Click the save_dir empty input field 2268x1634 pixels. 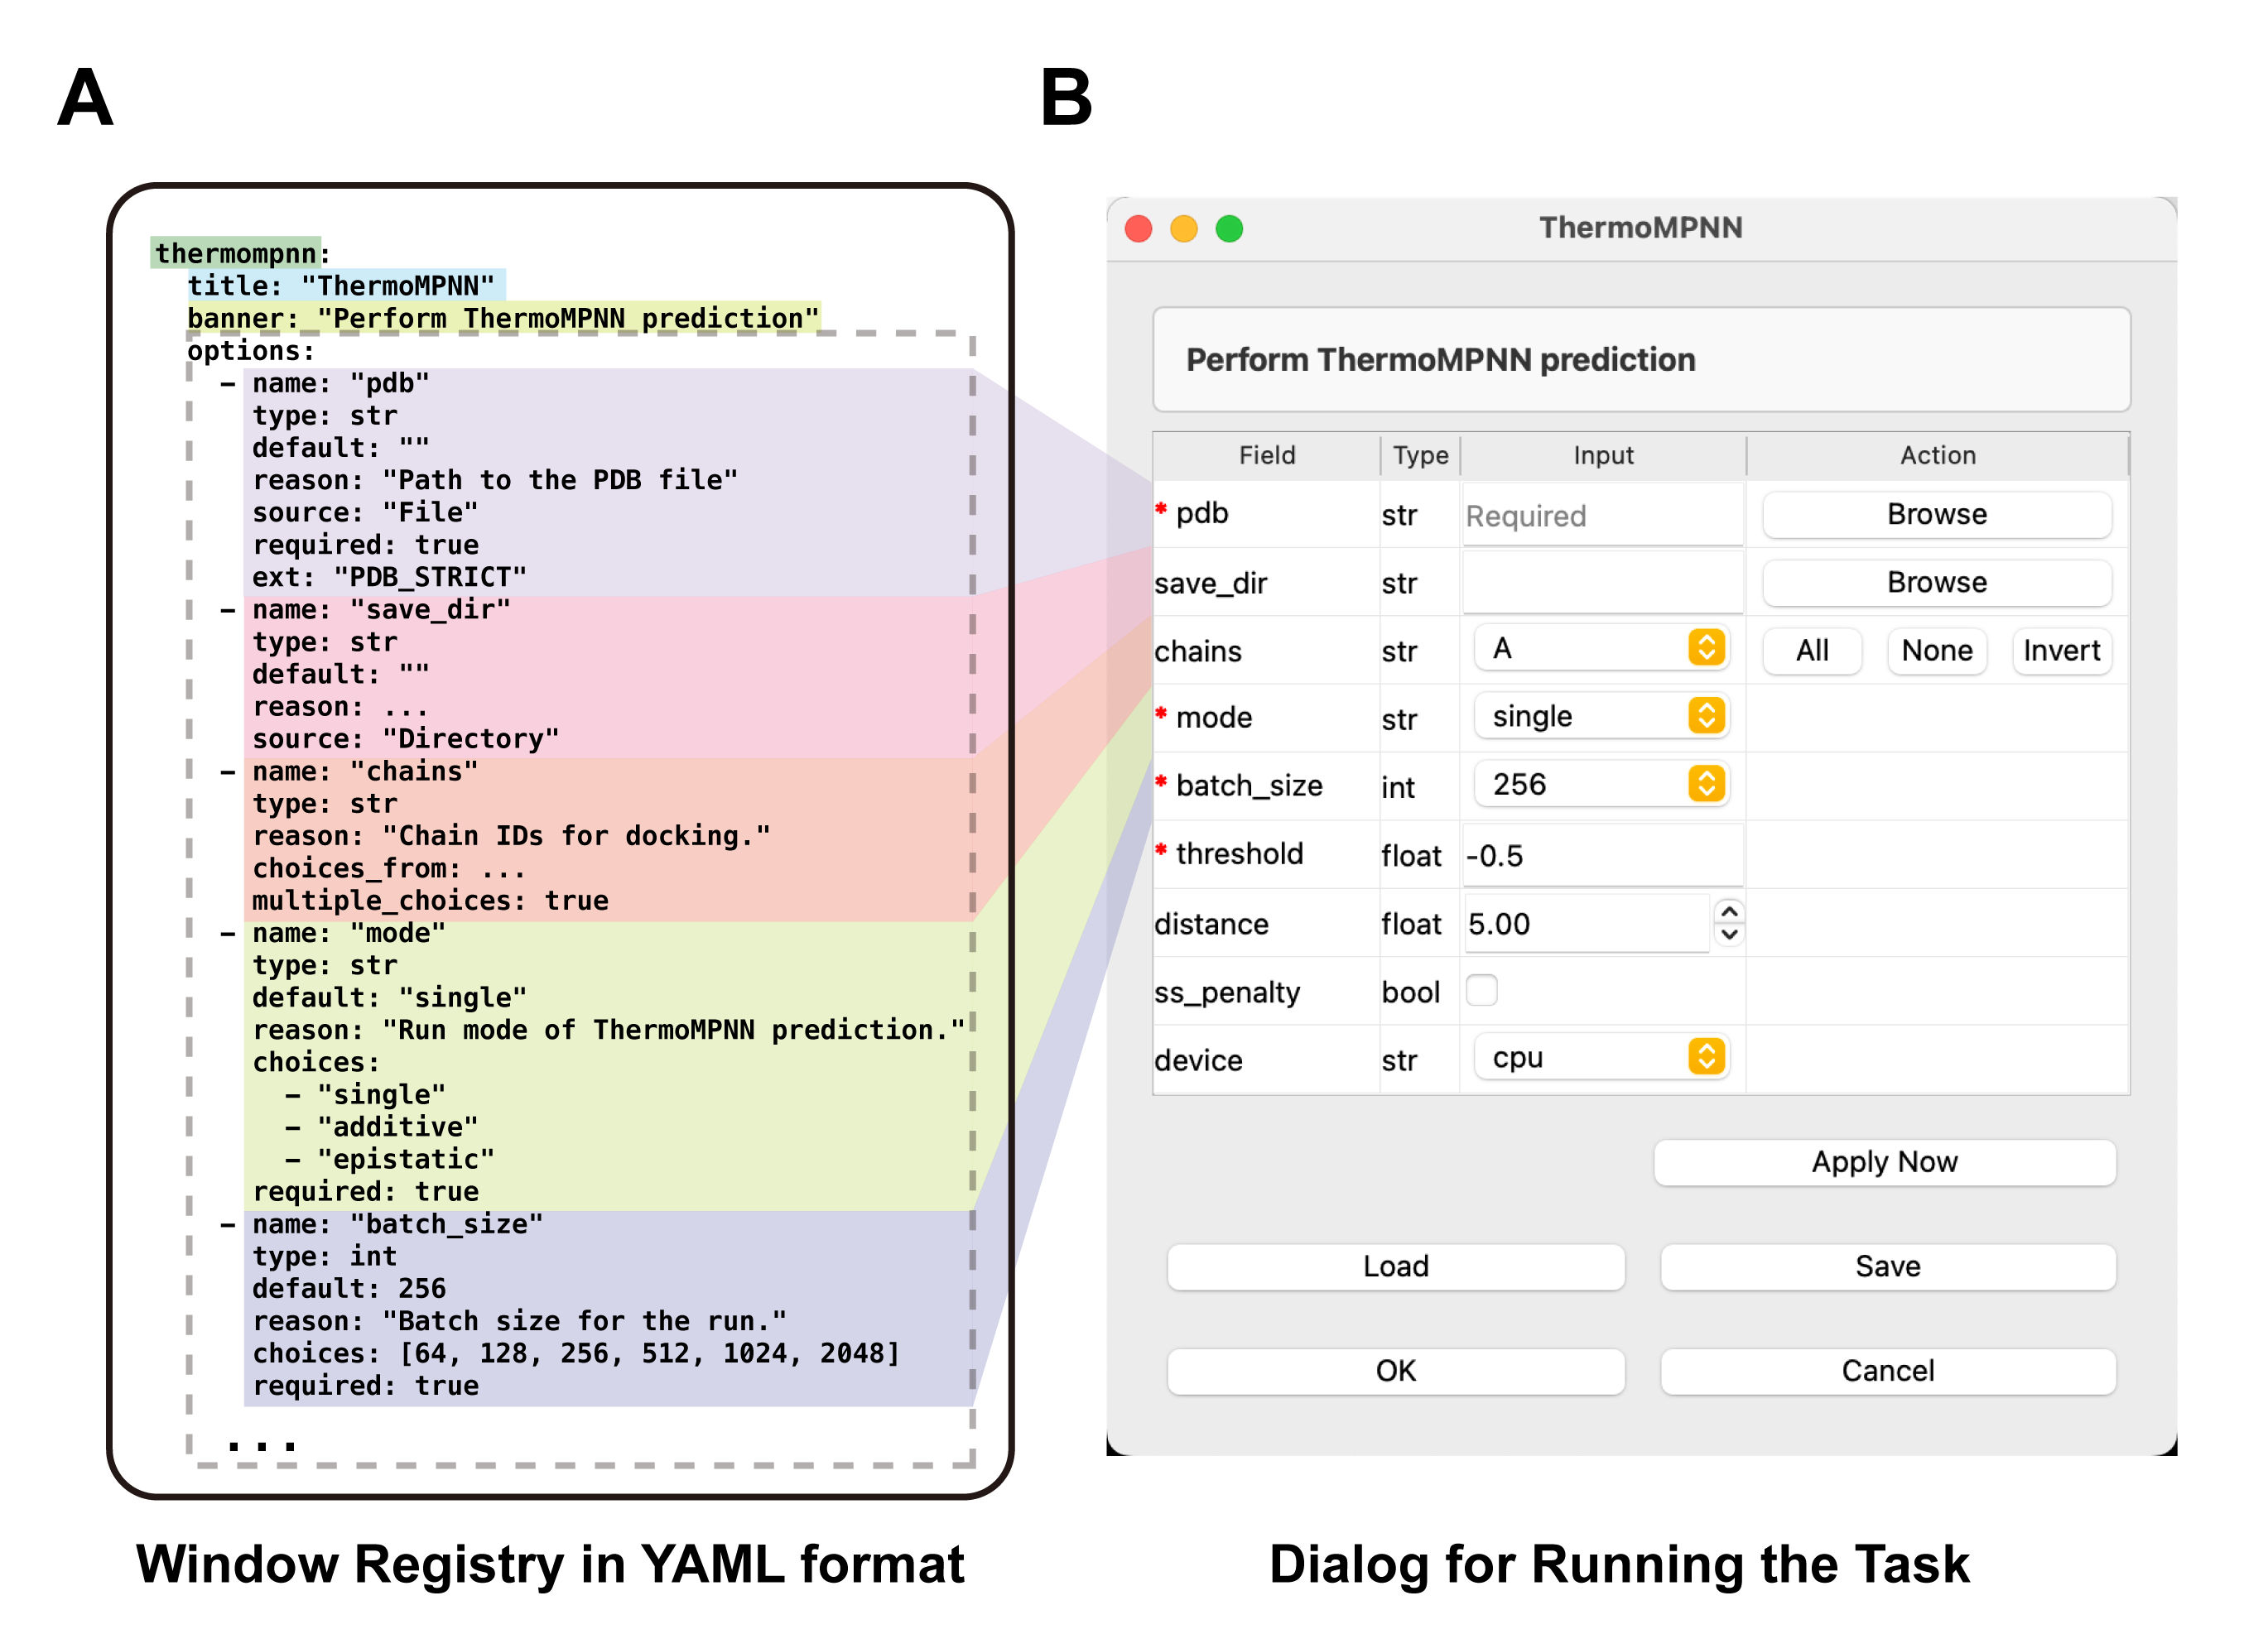pos(1602,583)
